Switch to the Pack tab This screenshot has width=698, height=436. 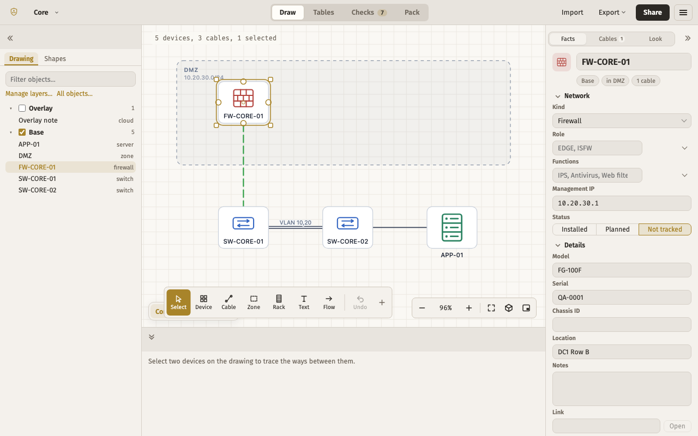[x=412, y=13]
